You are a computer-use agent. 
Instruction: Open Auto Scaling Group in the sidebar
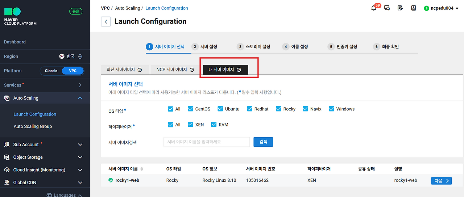pos(33,126)
